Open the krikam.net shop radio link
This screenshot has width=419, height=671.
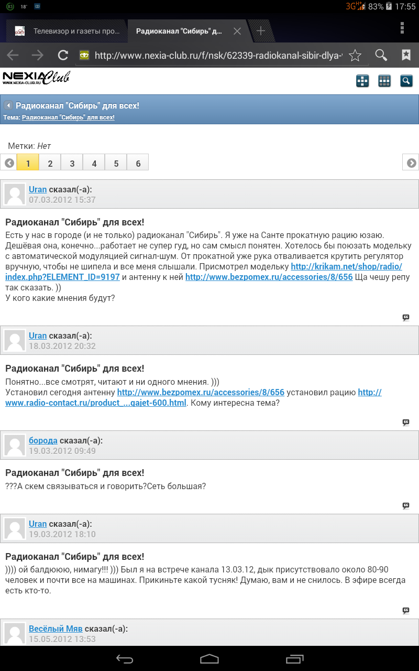(346, 266)
